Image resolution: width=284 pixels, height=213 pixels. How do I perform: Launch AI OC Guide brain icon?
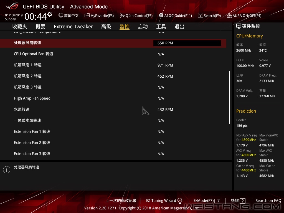tap(161, 16)
